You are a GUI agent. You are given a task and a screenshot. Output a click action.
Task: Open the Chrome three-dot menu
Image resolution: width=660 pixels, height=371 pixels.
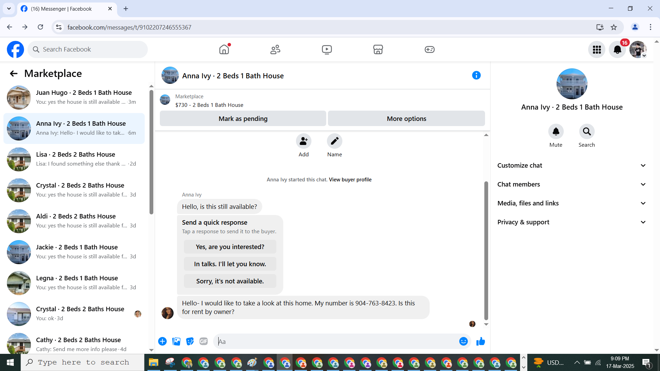point(650,27)
